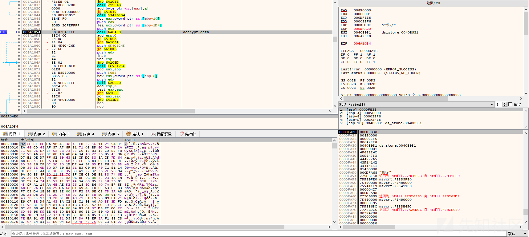Click the 隐藏FPU button above the registers
This screenshot has width=529, height=237.
point(433,3)
